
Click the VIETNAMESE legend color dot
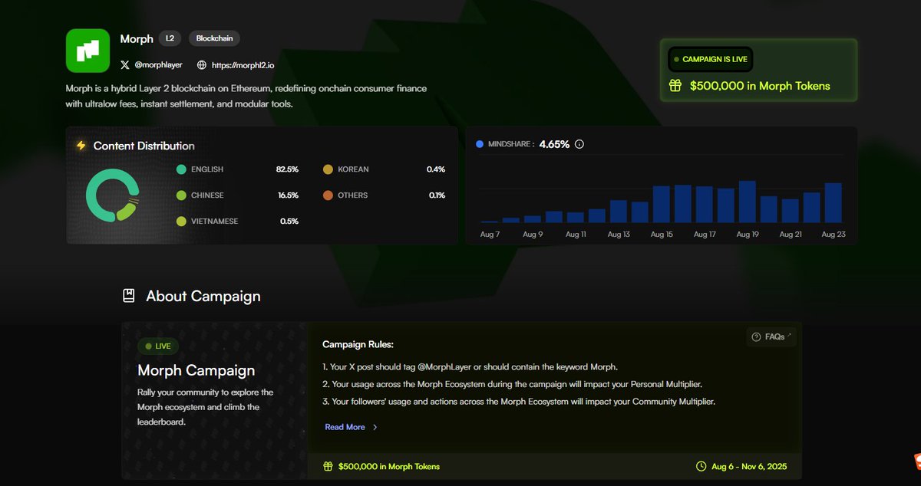click(x=181, y=222)
